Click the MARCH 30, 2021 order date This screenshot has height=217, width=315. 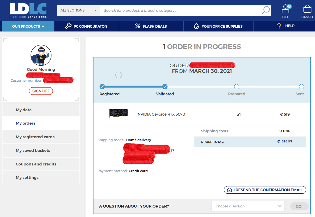[210, 71]
